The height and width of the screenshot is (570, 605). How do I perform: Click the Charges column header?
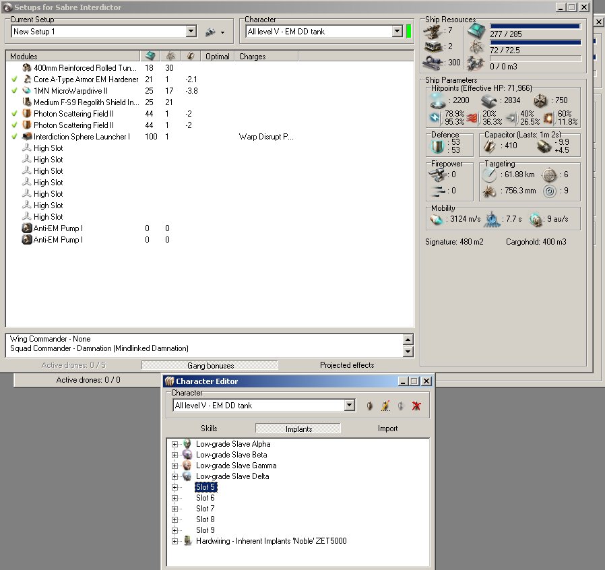(266, 57)
